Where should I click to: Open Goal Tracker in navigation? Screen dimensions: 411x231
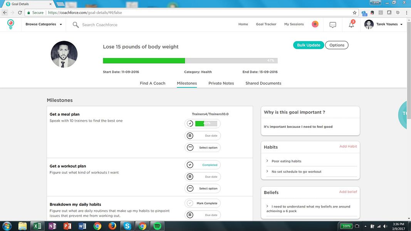(266, 24)
